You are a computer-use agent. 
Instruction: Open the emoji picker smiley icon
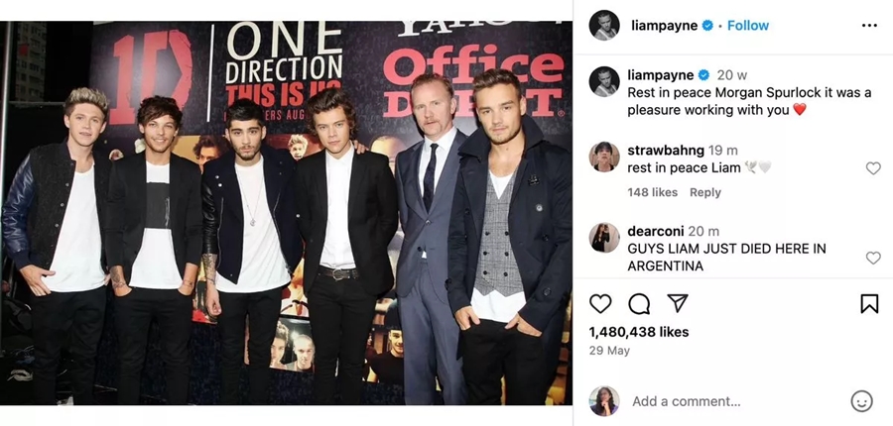click(861, 401)
